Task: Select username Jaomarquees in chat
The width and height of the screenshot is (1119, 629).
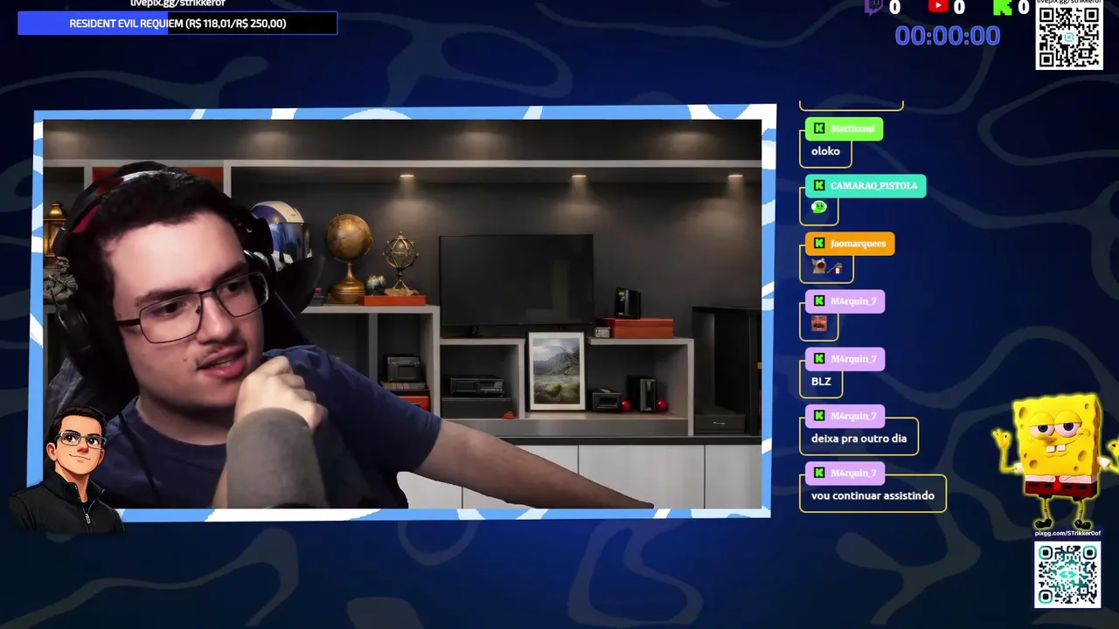Action: pyautogui.click(x=858, y=243)
